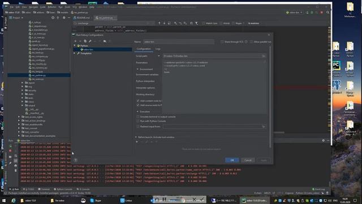The height and width of the screenshot is (204, 362).
Task: Open dialog help question mark icon
Action: (x=75, y=160)
